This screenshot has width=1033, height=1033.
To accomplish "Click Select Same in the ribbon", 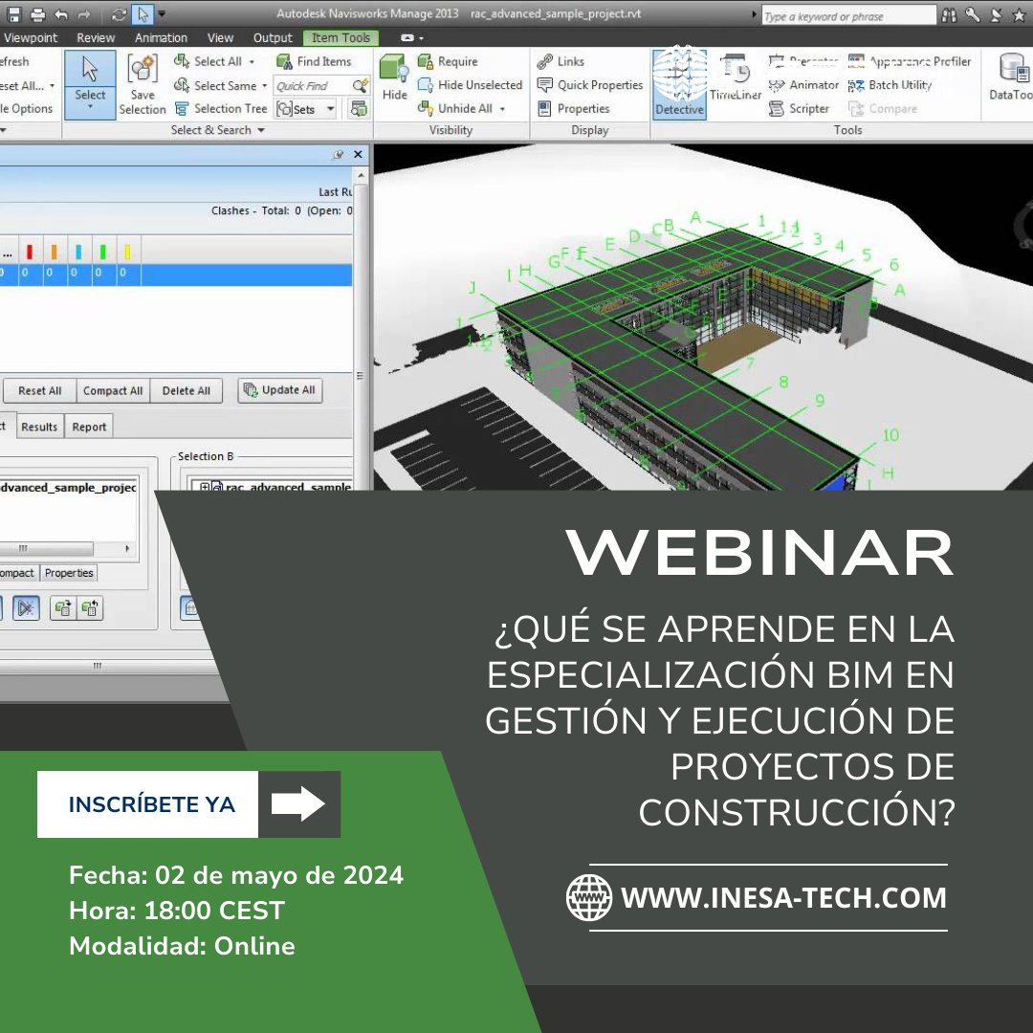I will (x=215, y=85).
